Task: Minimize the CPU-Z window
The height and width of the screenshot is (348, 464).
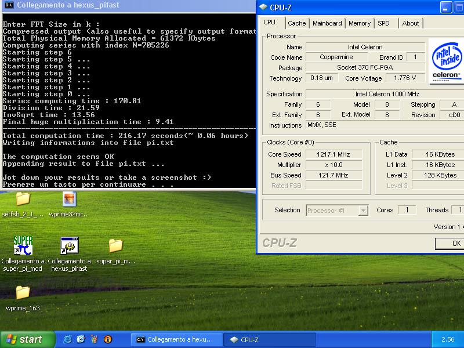Action: click(x=446, y=8)
